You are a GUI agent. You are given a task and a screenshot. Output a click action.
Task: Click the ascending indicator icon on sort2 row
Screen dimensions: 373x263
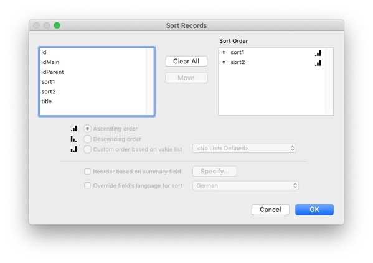click(318, 63)
